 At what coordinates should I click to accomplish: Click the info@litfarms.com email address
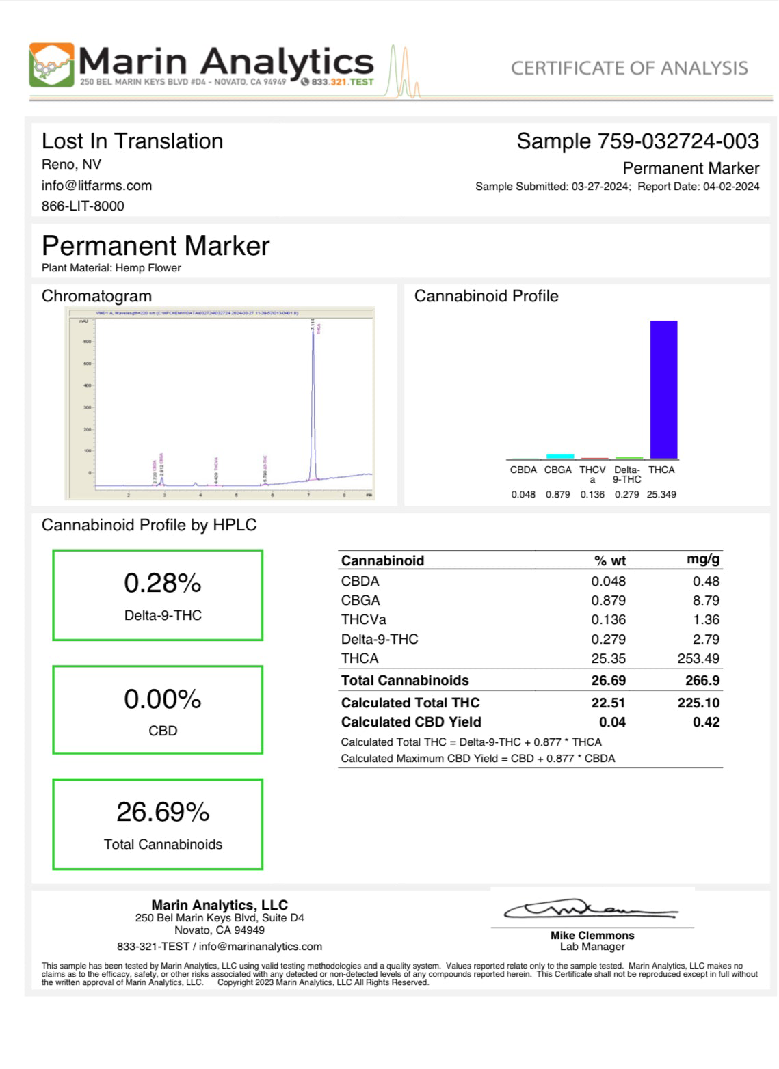(96, 185)
